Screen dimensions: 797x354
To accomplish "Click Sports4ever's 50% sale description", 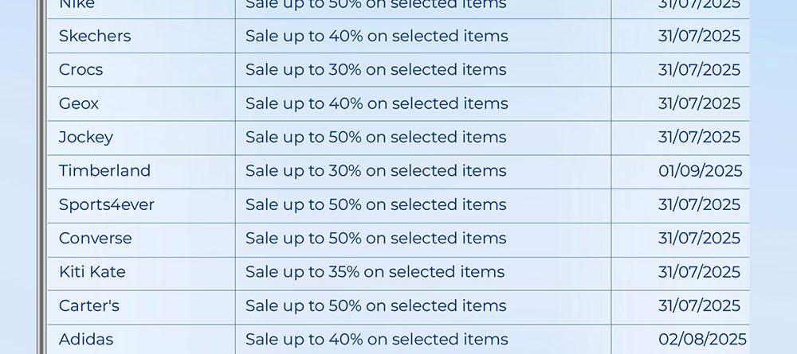I will tap(376, 205).
